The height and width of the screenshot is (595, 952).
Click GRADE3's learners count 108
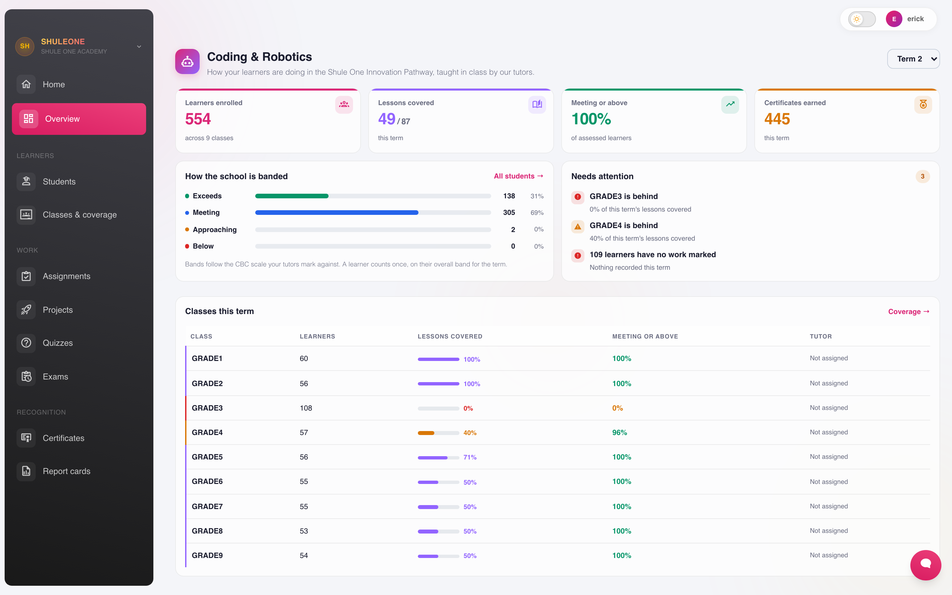(x=306, y=408)
